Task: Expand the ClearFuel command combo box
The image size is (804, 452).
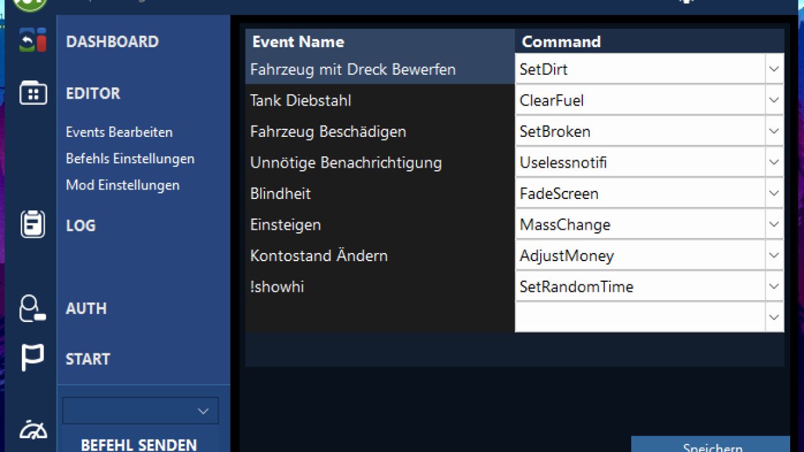Action: pos(774,100)
